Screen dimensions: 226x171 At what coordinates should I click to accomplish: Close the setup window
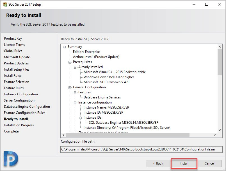(219, 4)
